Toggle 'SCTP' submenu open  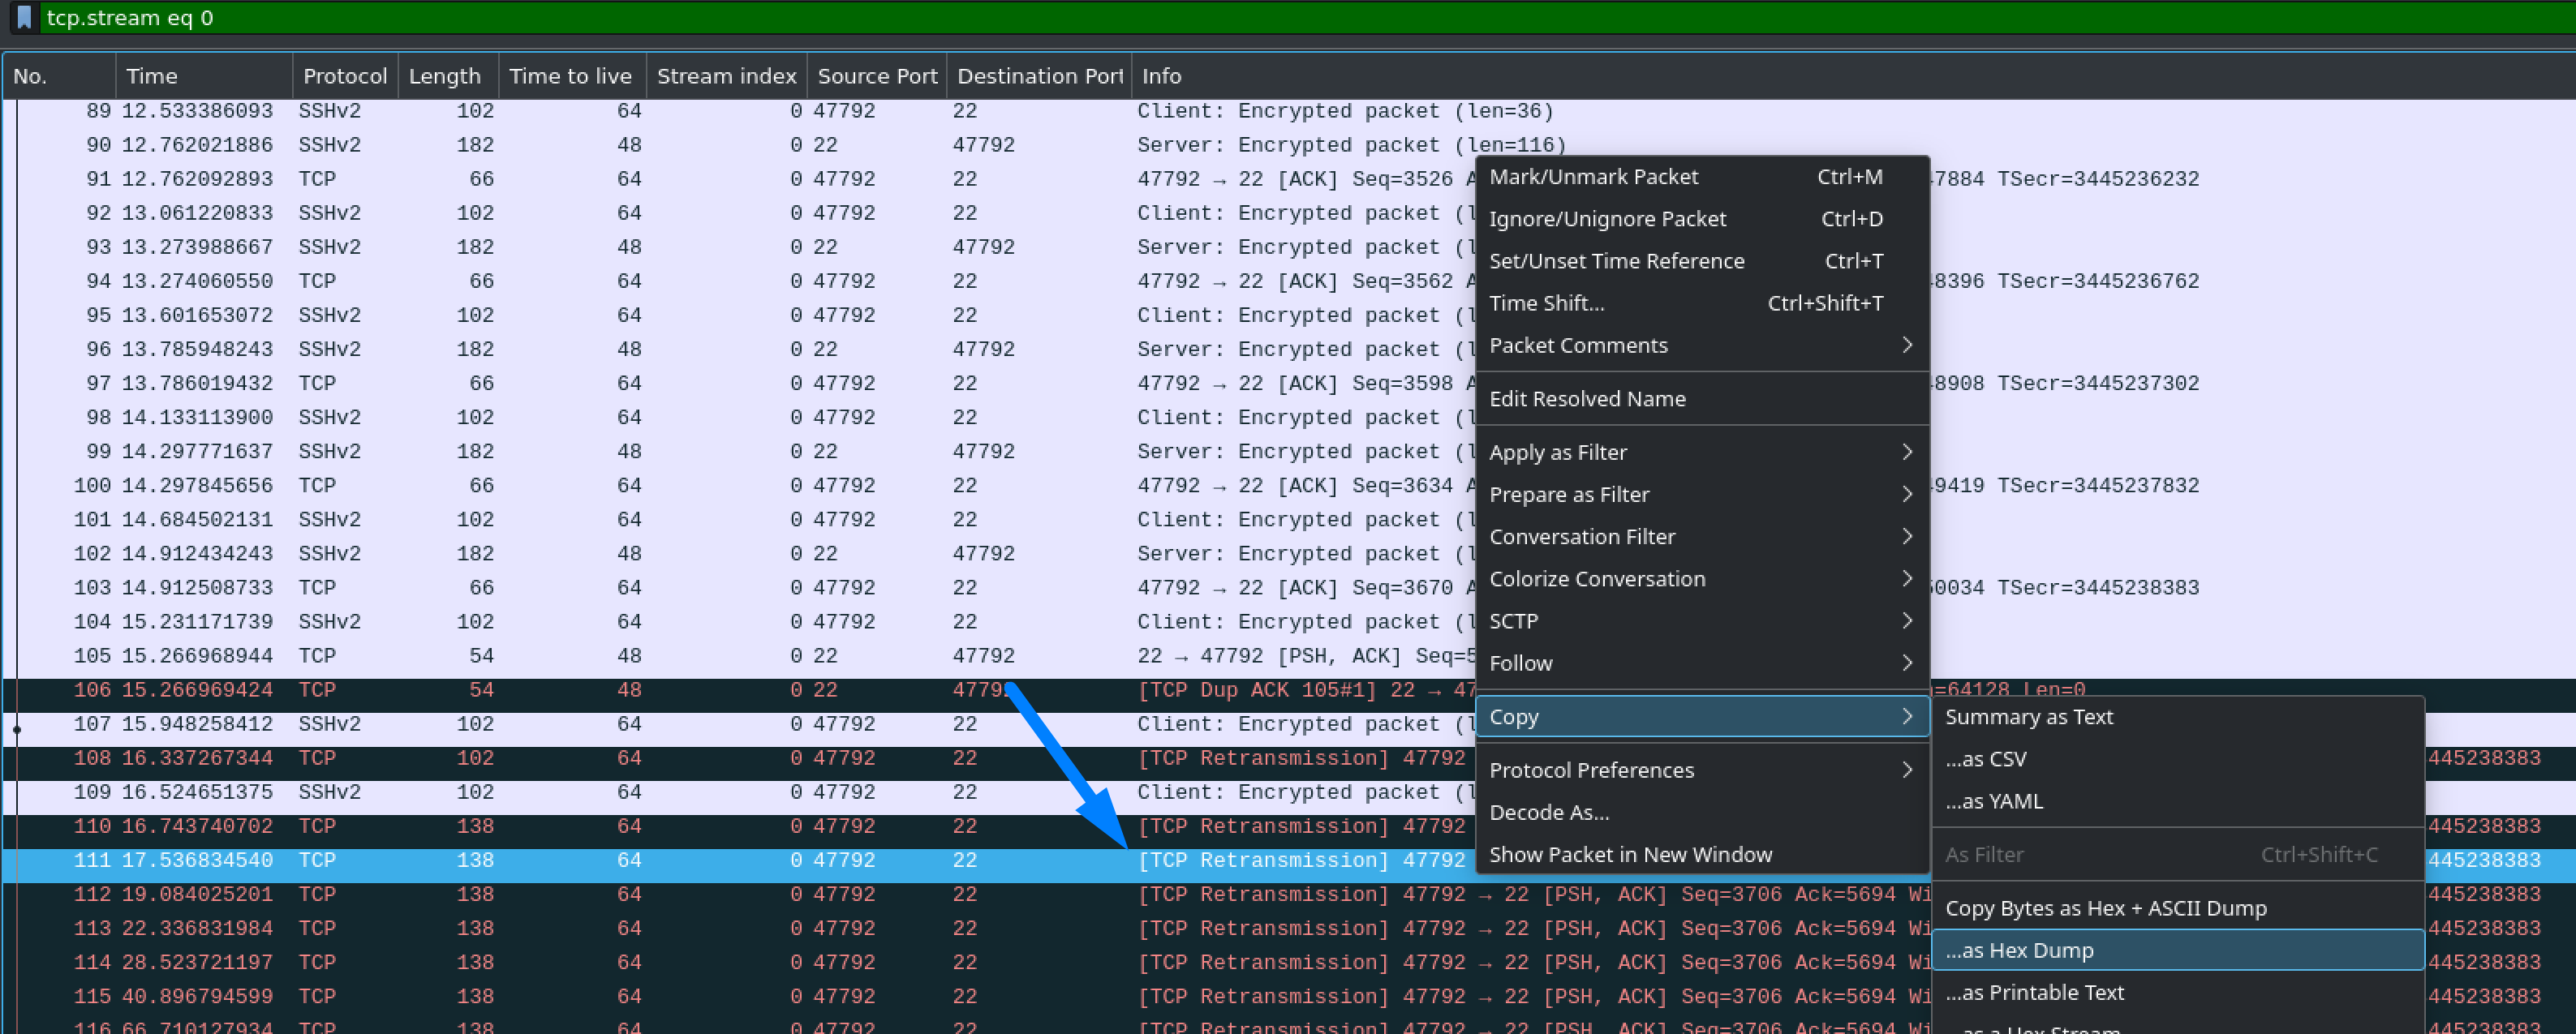(x=1699, y=620)
